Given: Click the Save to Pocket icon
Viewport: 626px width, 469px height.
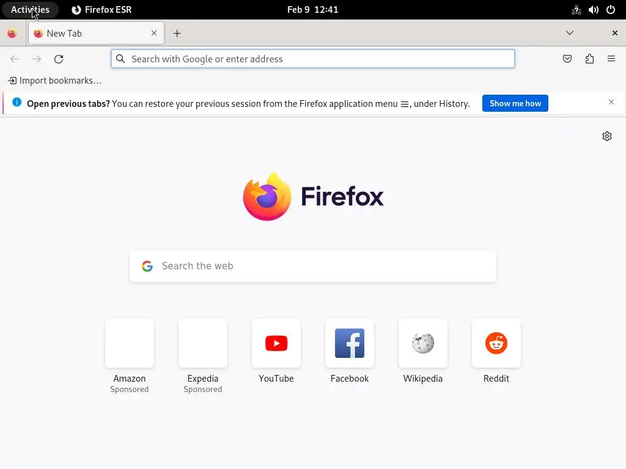Looking at the screenshot, I should [567, 59].
